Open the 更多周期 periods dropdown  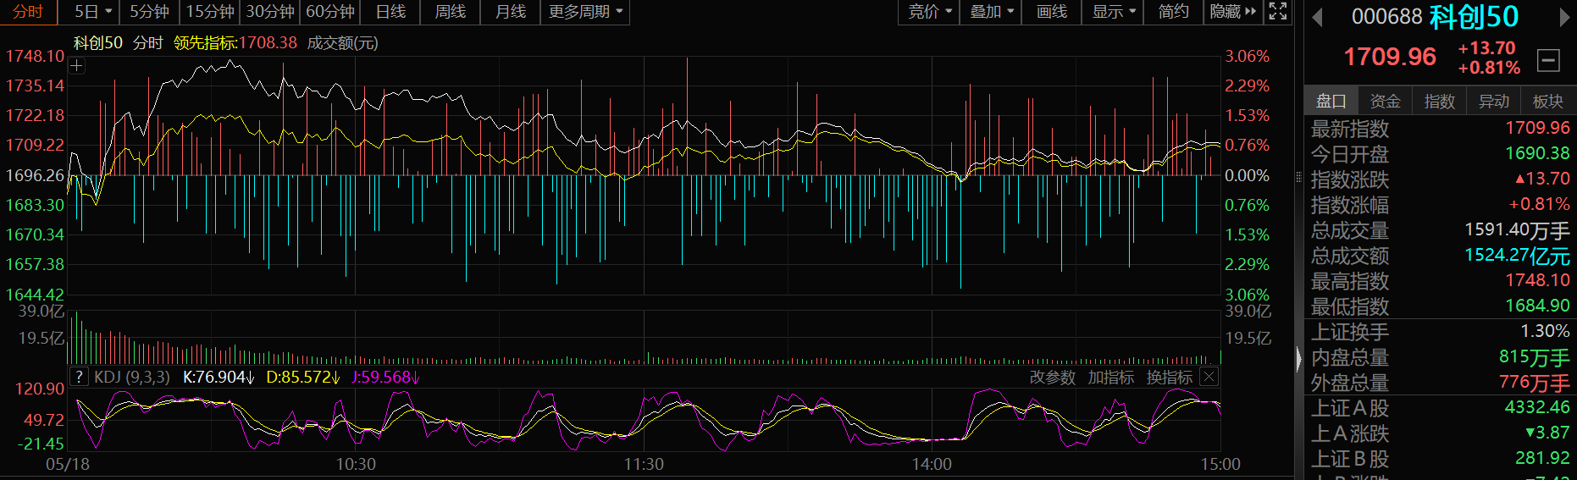(585, 12)
